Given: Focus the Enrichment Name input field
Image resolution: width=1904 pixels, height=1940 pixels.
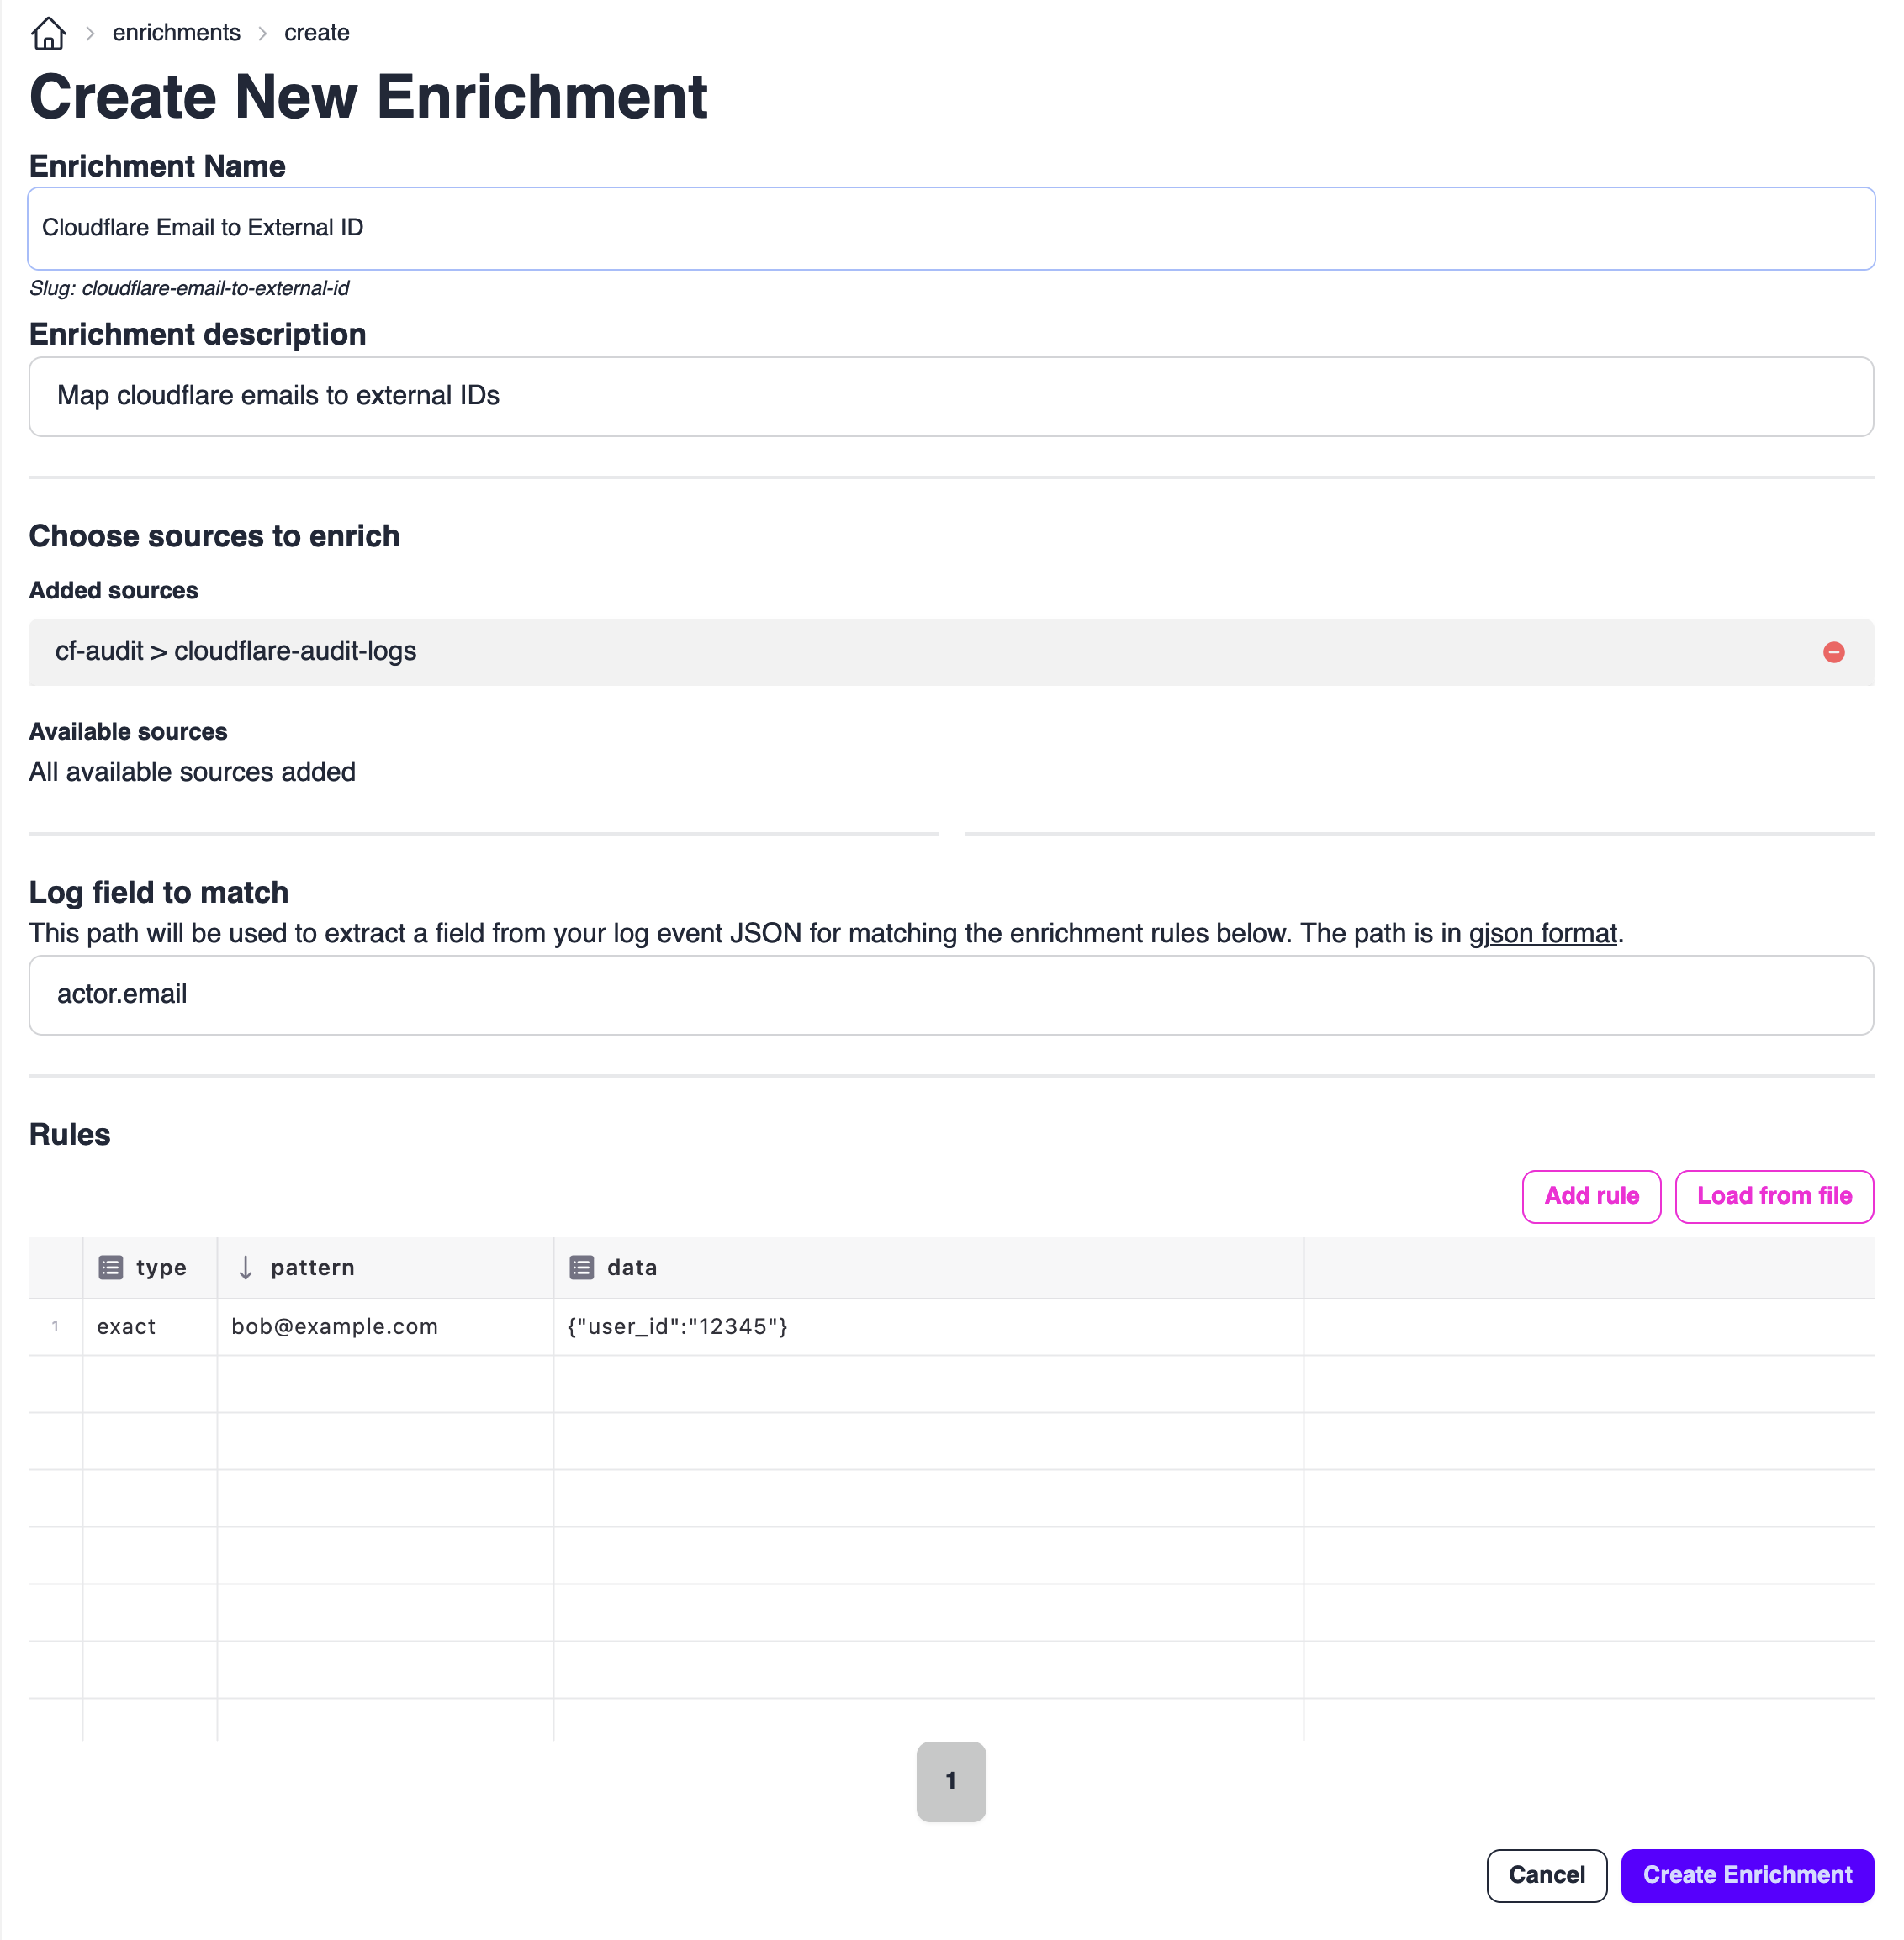Looking at the screenshot, I should tap(950, 229).
